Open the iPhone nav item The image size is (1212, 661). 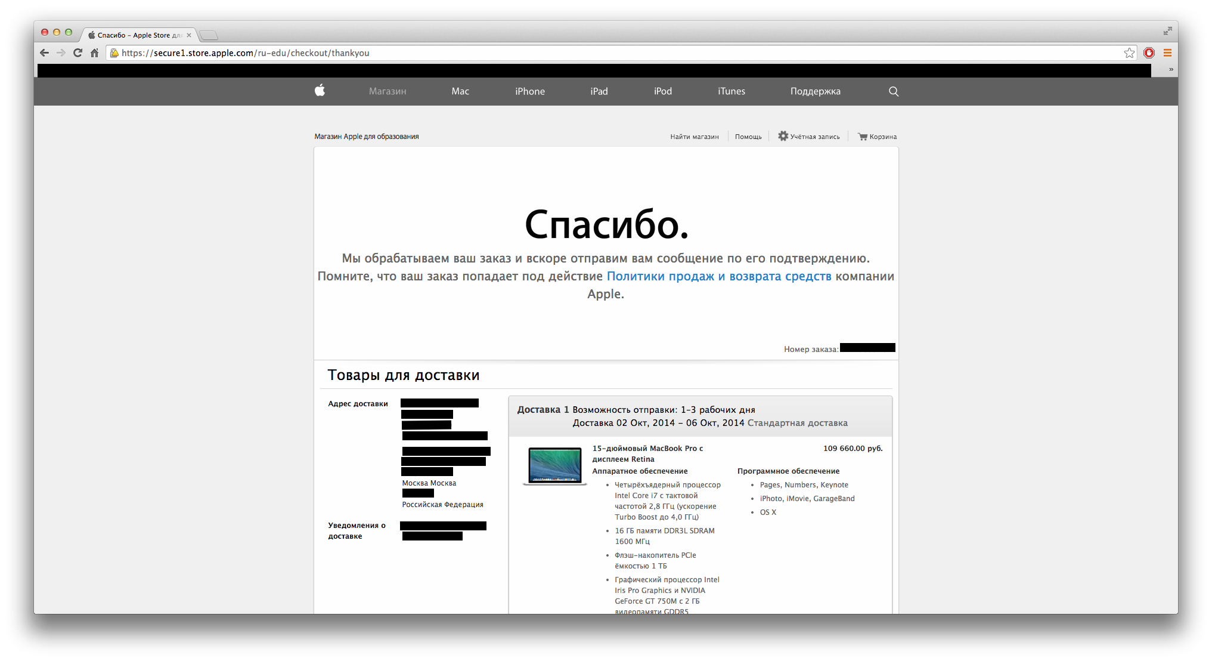530,91
